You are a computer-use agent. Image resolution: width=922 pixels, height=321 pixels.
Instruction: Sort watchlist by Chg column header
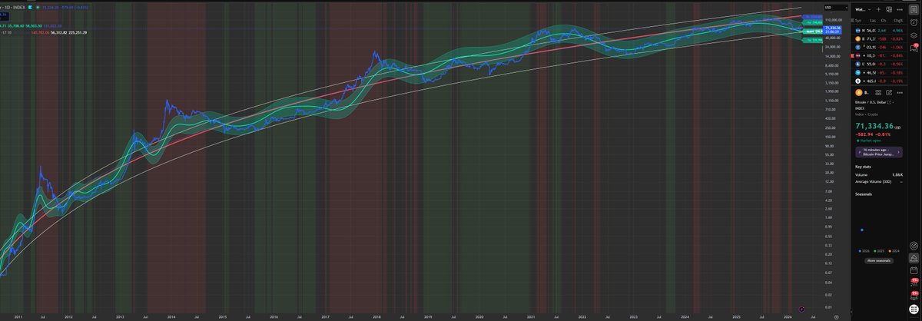click(884, 20)
